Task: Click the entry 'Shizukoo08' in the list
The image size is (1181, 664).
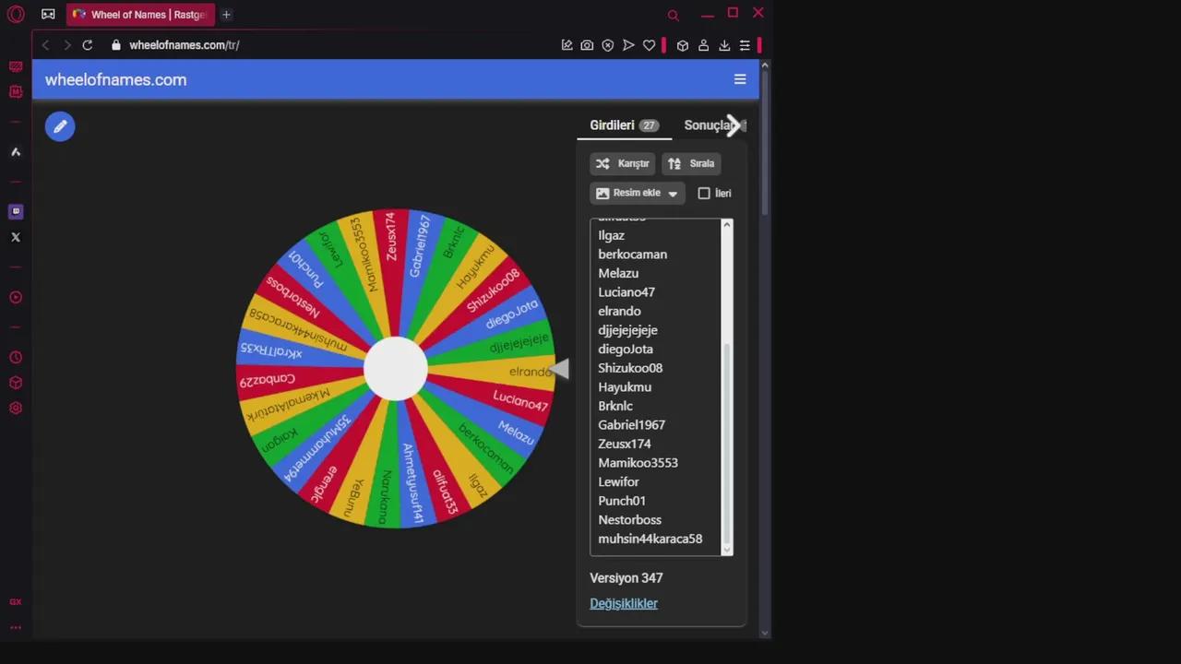Action: [x=630, y=368]
